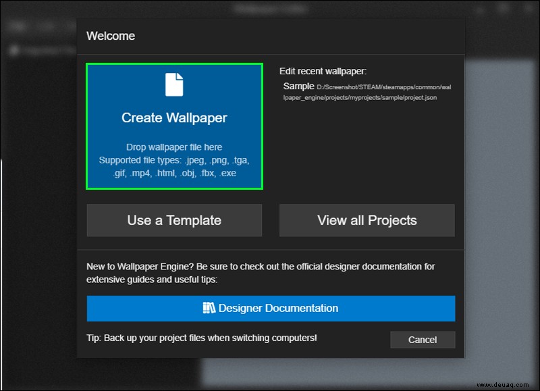Cancel the Welcome dialog
540x391 pixels.
coord(423,340)
